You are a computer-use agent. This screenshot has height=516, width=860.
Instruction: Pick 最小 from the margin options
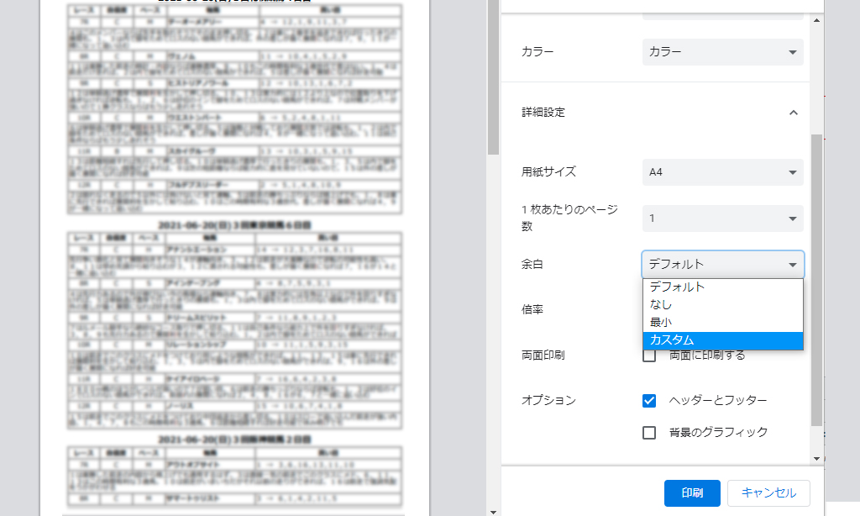point(722,322)
